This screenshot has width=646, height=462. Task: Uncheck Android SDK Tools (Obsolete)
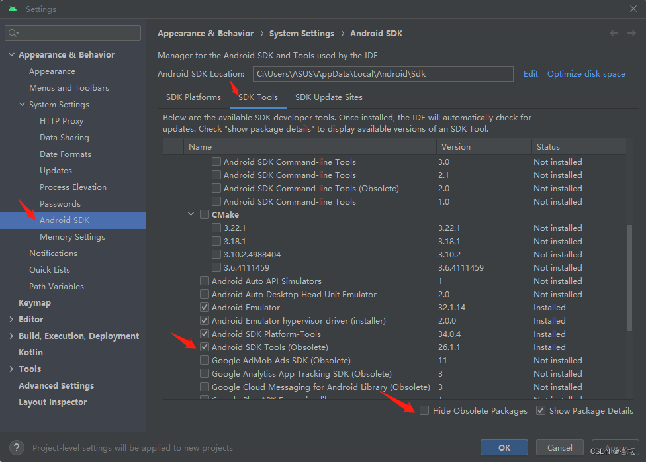click(x=205, y=347)
